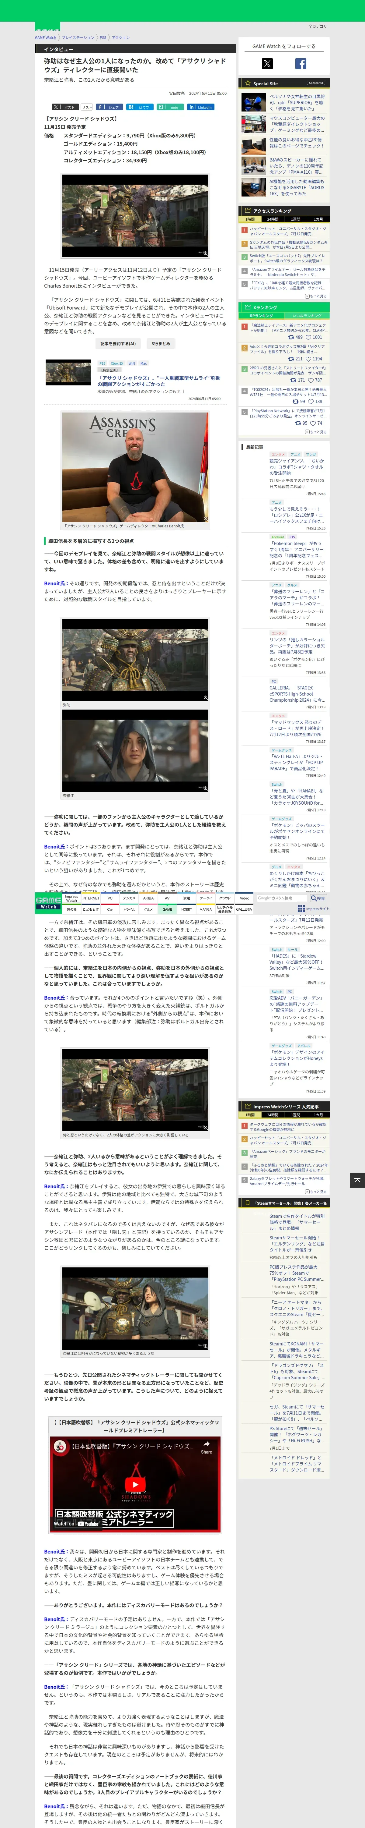The image size is (365, 1828).
Task: Share the article via X post button
Action: tap(64, 107)
